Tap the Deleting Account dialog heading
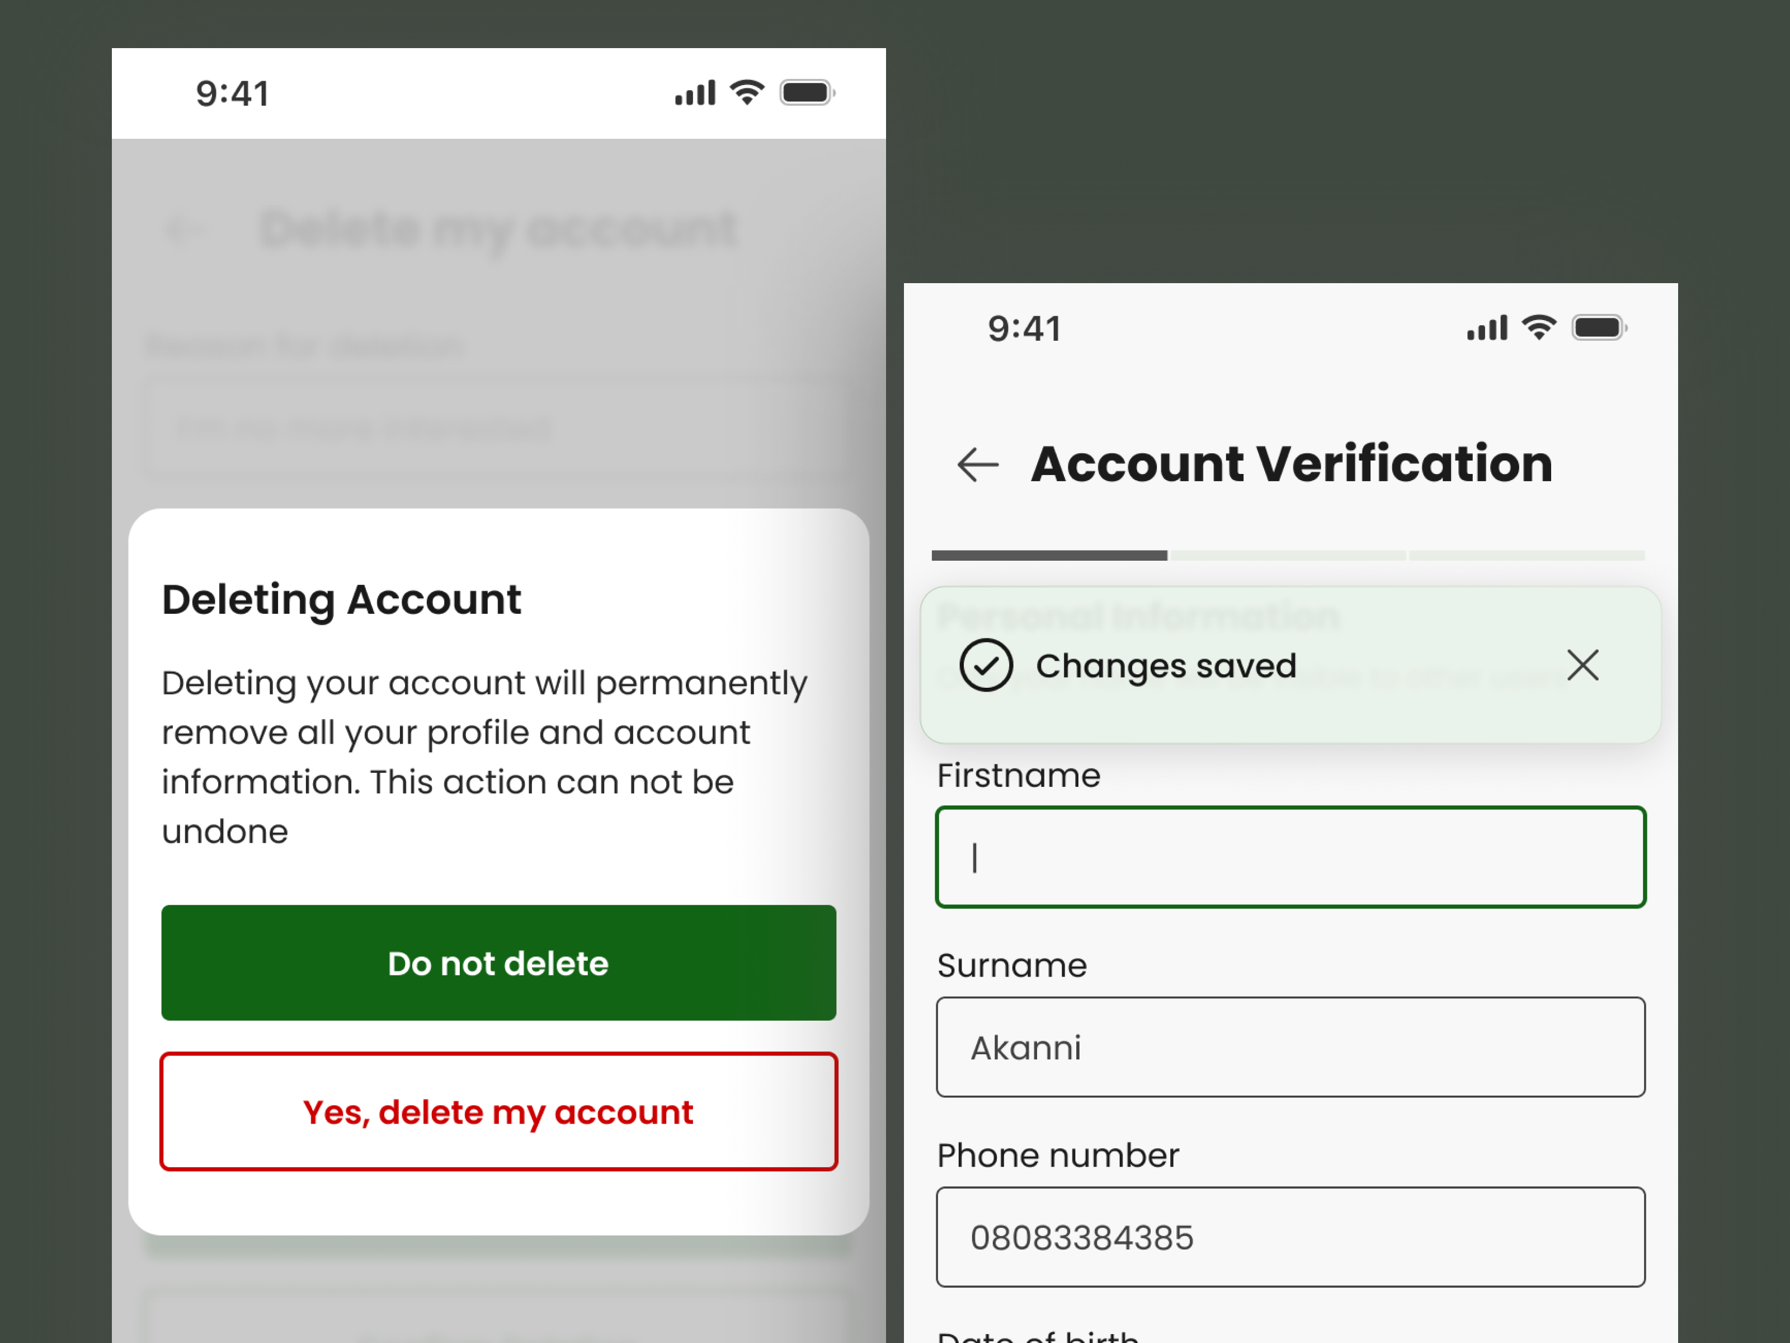Image resolution: width=1790 pixels, height=1343 pixels. pyautogui.click(x=341, y=599)
